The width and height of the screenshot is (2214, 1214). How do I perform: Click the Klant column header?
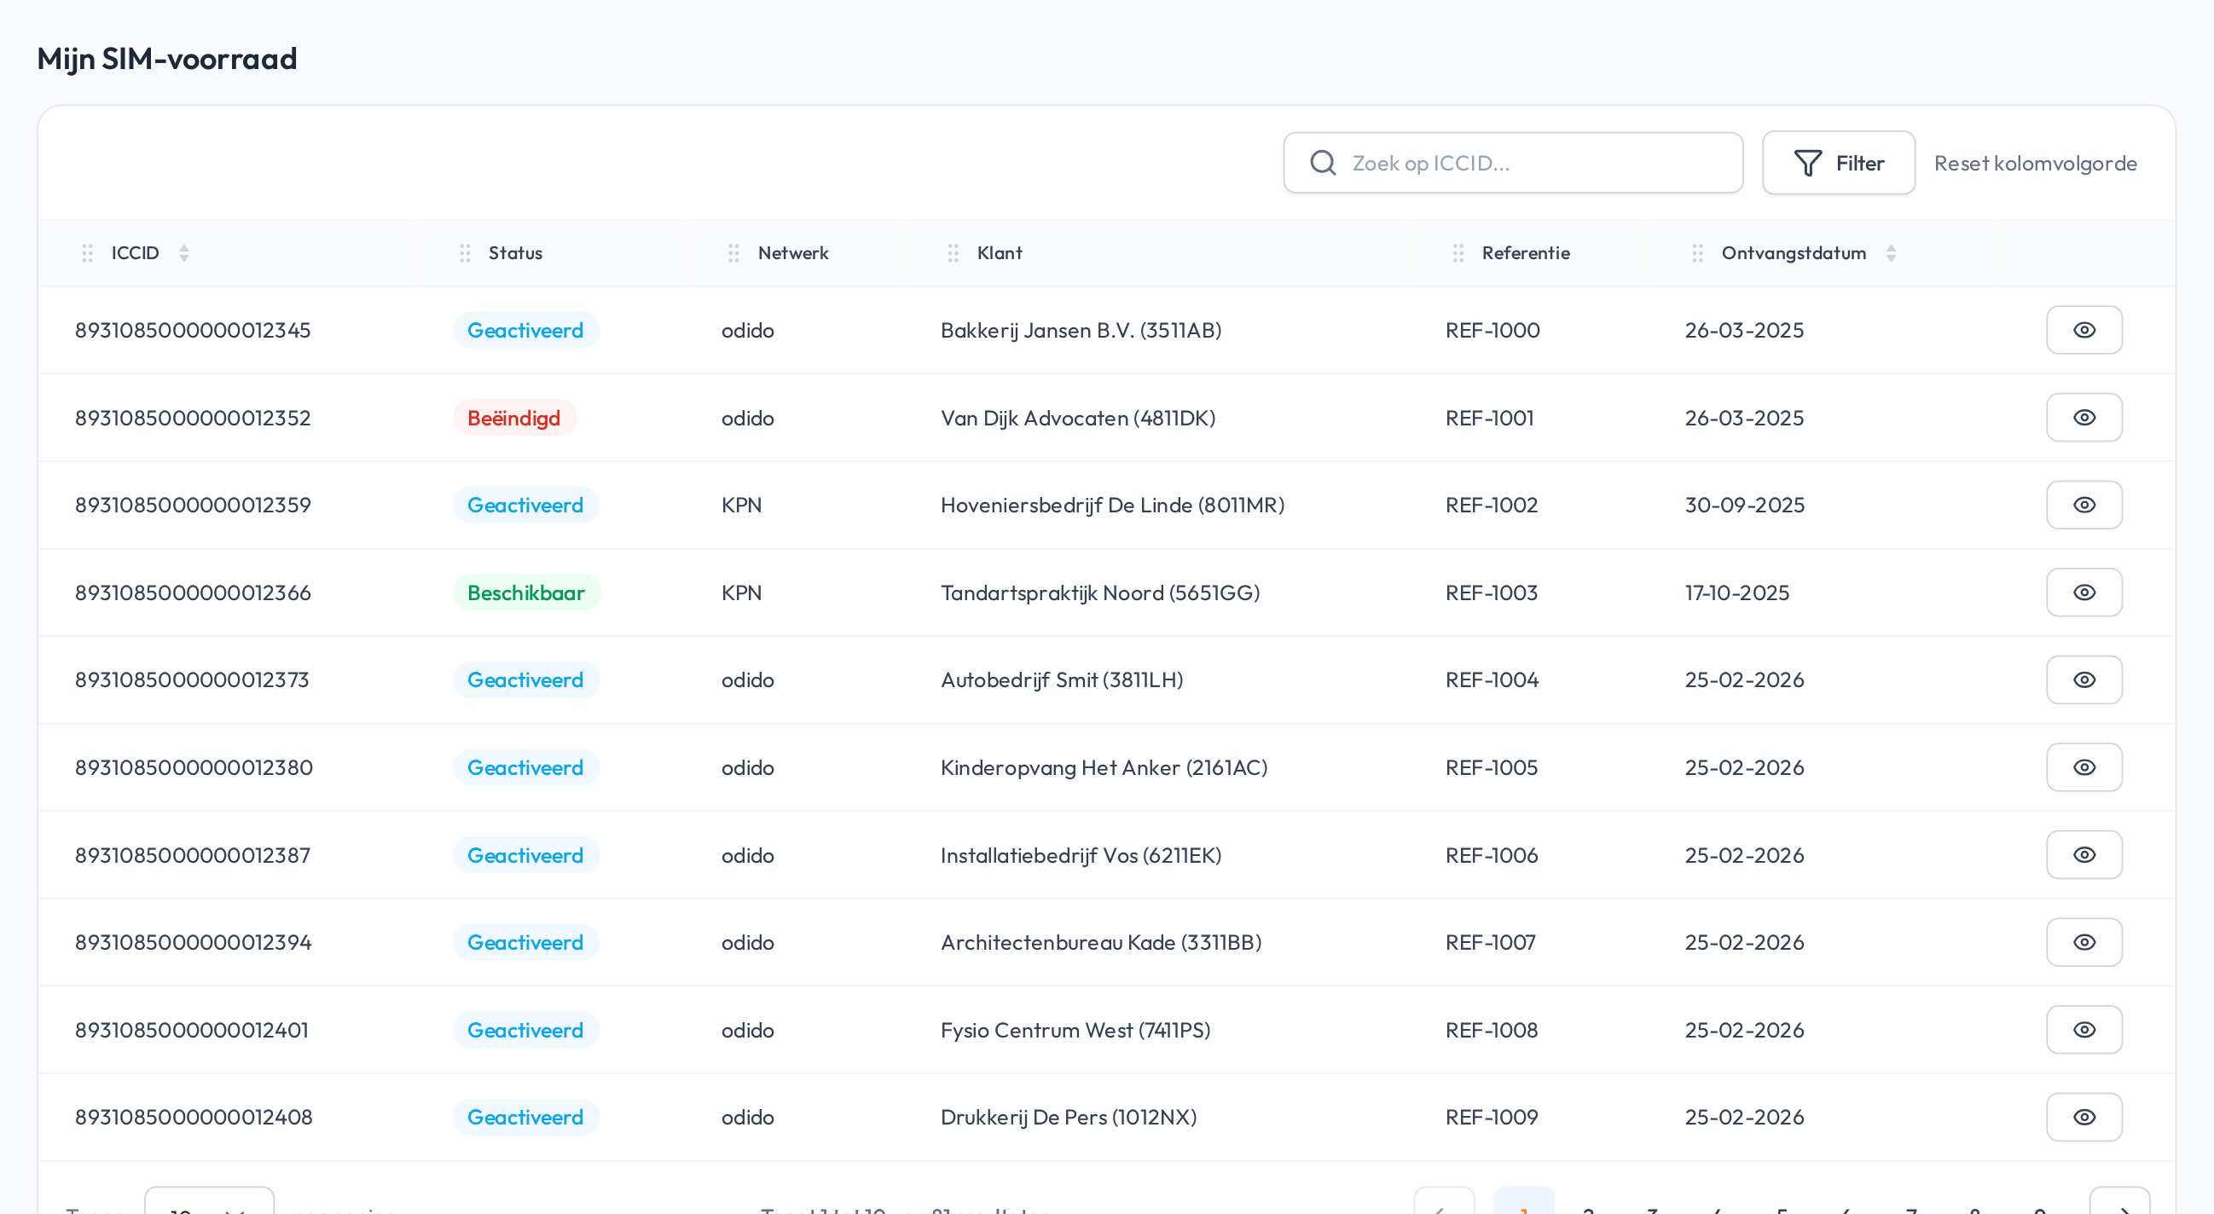pyautogui.click(x=999, y=252)
